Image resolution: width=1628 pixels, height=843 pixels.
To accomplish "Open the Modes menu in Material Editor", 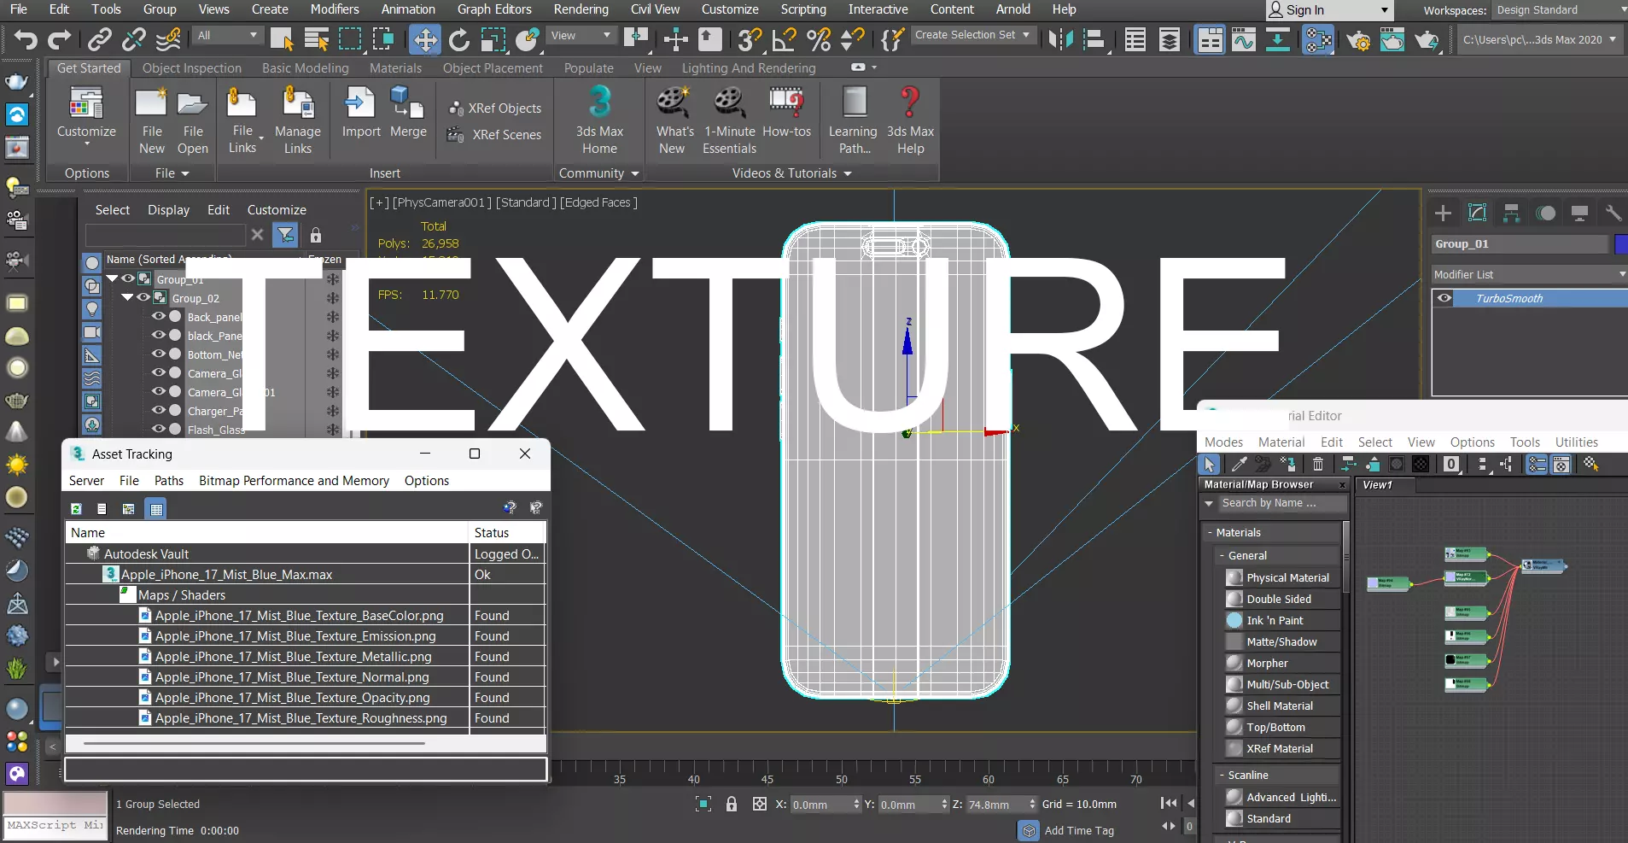I will coord(1223,442).
